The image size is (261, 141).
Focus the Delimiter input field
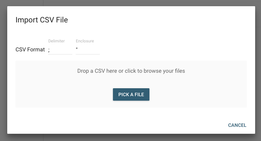point(60,50)
